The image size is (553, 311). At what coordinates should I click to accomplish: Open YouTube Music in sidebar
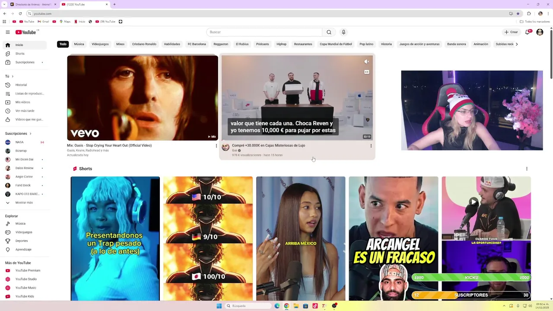coord(25,288)
